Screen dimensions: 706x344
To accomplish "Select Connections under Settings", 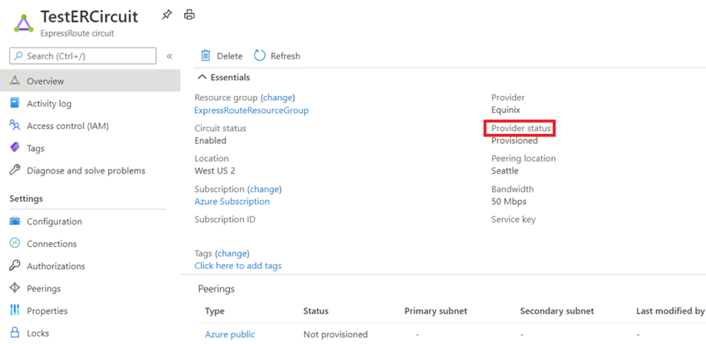I will 90,243.
